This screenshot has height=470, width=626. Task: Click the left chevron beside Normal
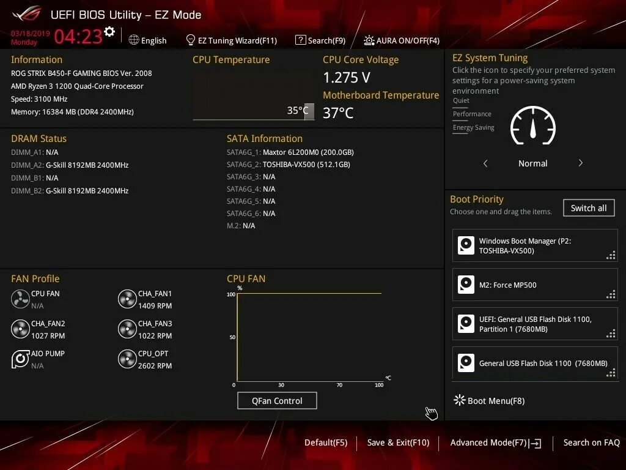[485, 163]
